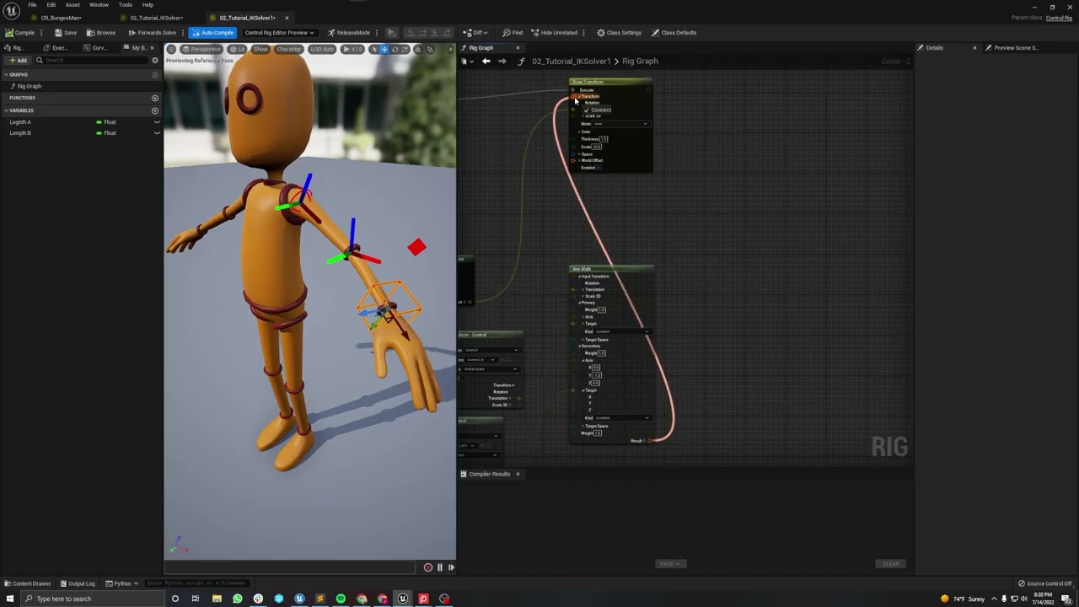The width and height of the screenshot is (1079, 607).
Task: Navigate back in Rig Graph
Action: click(x=486, y=61)
